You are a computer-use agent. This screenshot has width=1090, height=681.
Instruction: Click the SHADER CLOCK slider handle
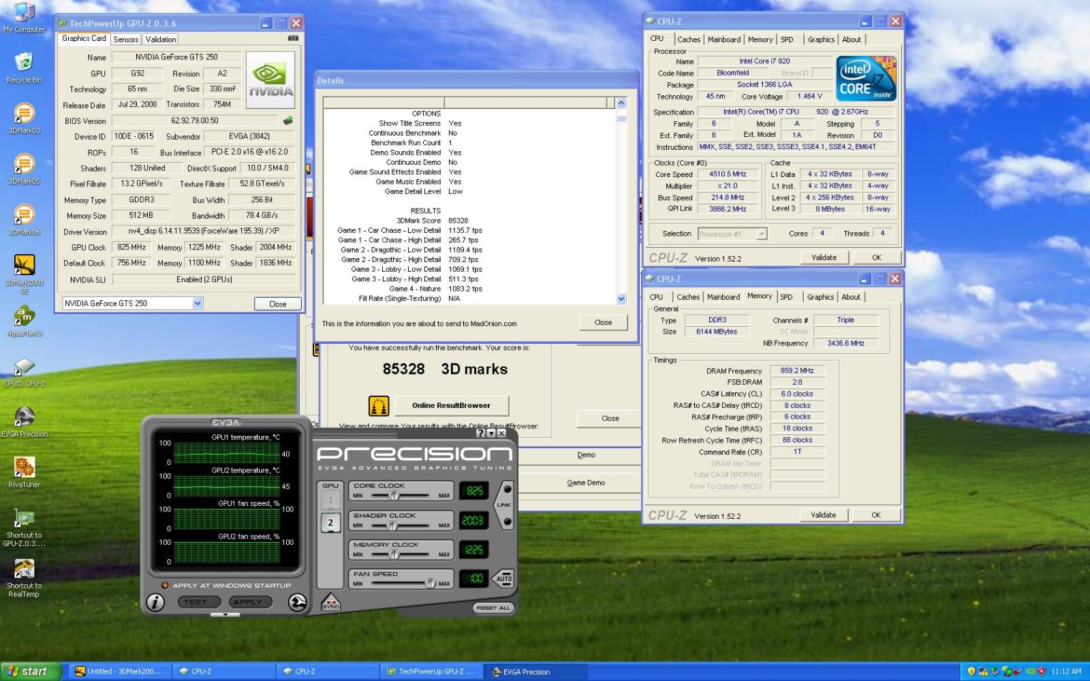coord(393,525)
